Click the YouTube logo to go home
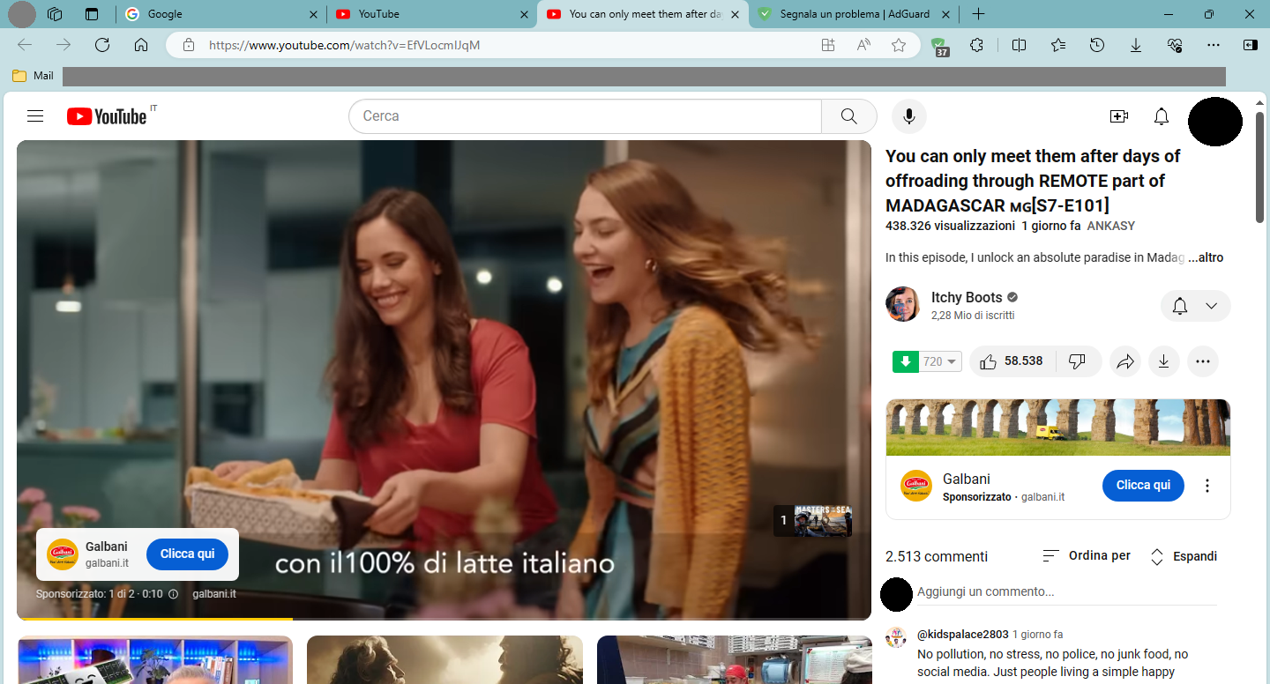The height and width of the screenshot is (684, 1270). click(x=104, y=115)
